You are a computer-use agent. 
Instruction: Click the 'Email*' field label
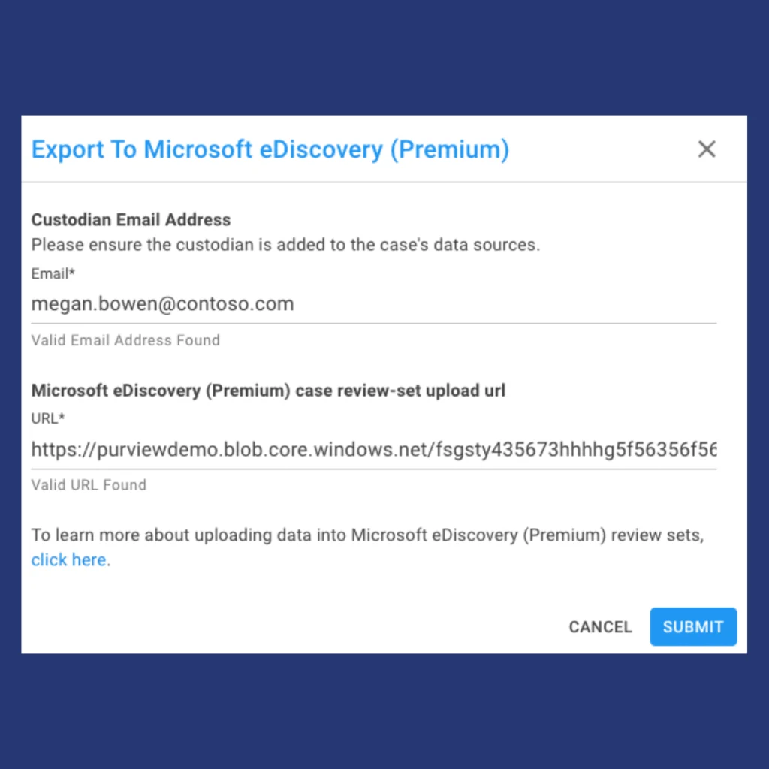pos(53,273)
